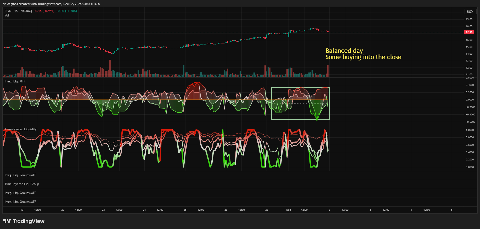Select the Time-layered Liquidity indicator legend

click(21, 129)
